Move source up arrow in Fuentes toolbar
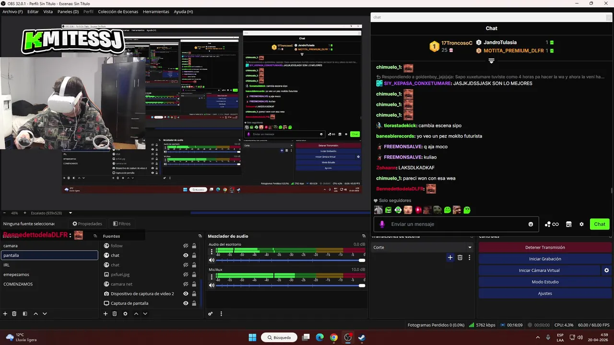 click(x=136, y=314)
